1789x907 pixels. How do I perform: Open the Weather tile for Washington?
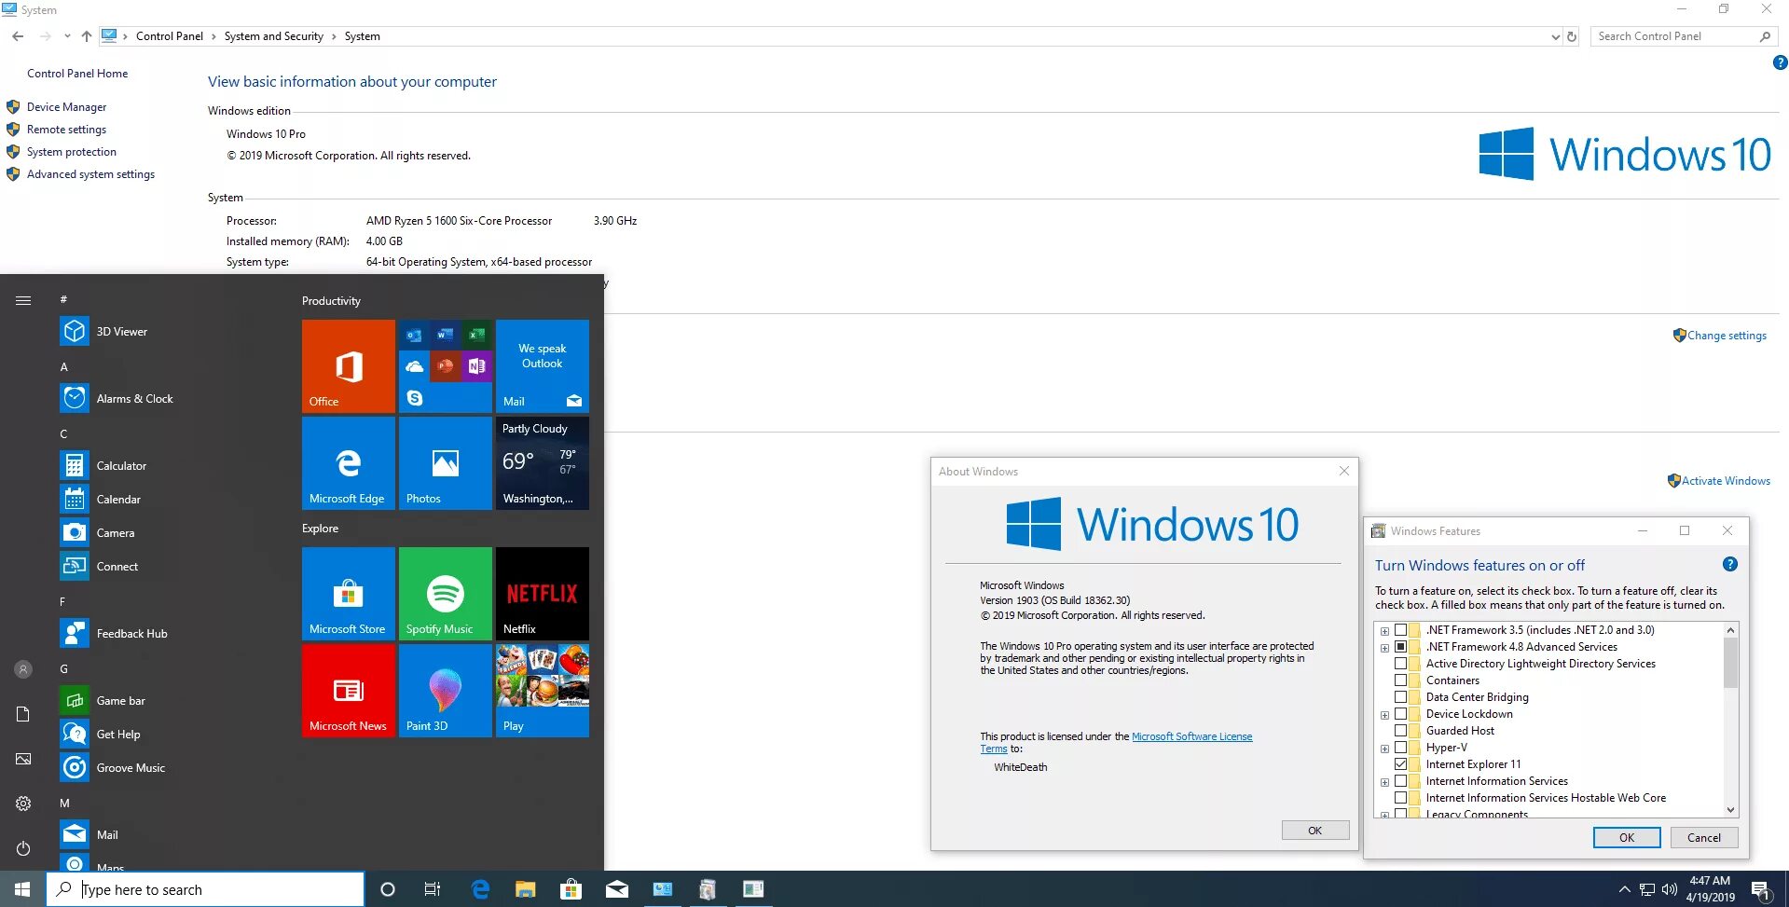pos(543,463)
